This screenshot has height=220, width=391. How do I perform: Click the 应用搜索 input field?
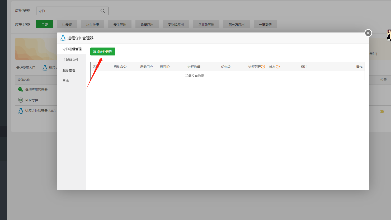click(72, 11)
